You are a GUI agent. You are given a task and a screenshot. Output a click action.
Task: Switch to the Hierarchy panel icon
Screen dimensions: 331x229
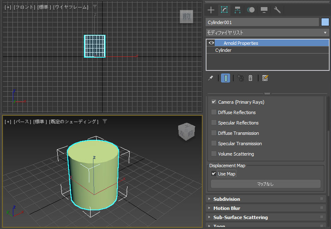238,10
